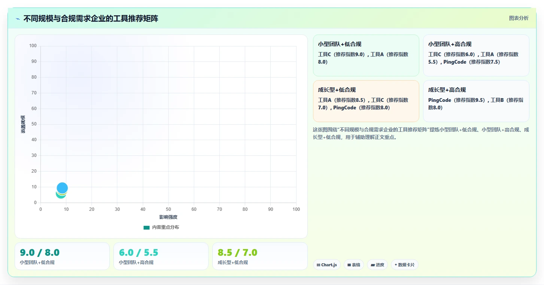
Task: Open the 小型团队+高合规 recommendation card
Action: 476,55
